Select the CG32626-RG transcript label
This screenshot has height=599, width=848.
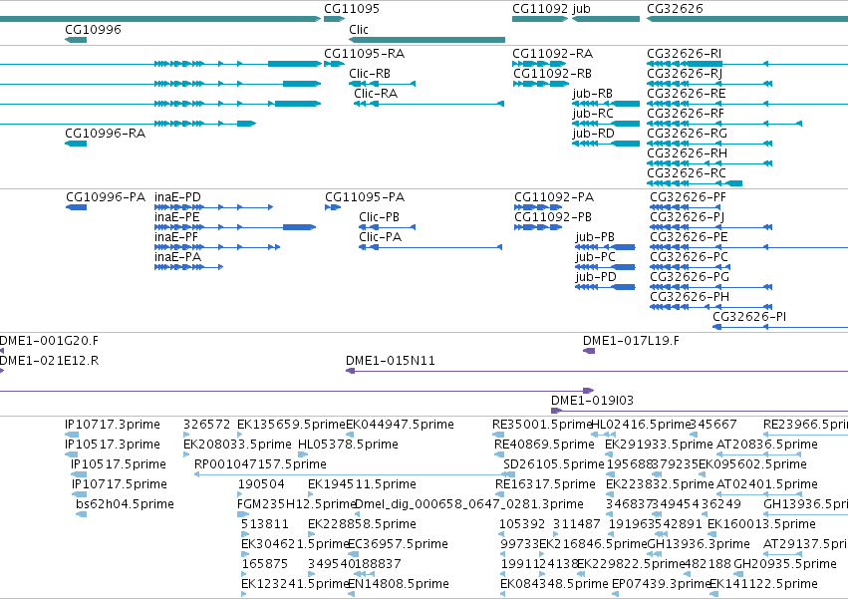[x=687, y=134]
